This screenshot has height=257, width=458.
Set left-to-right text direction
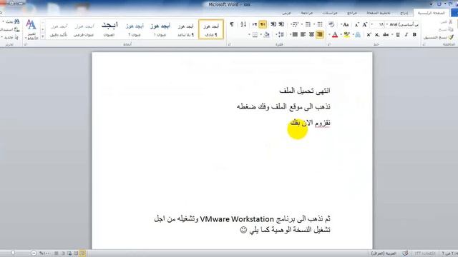pos(255,24)
